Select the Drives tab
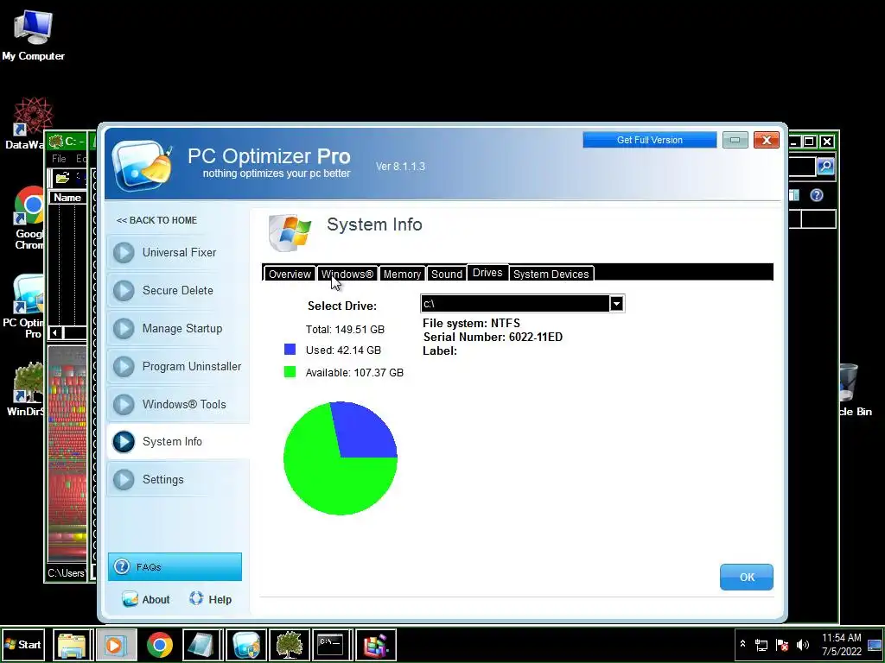Screen dimensions: 885x663 tap(487, 273)
